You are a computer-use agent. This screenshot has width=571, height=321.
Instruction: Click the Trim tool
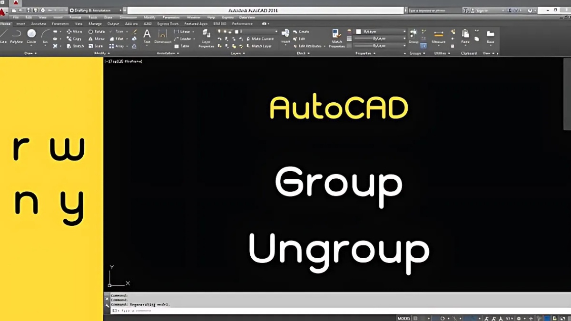pos(117,31)
